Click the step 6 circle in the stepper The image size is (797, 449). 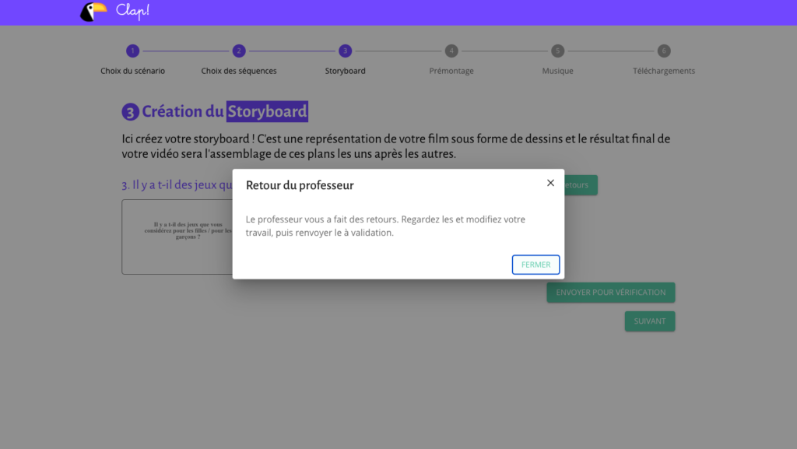tap(663, 51)
